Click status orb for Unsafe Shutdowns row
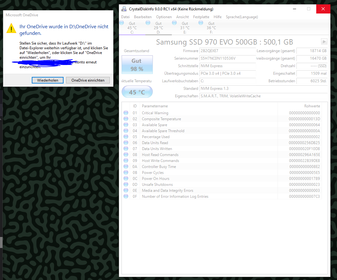Viewport: 337px width, 280px height. [126, 184]
